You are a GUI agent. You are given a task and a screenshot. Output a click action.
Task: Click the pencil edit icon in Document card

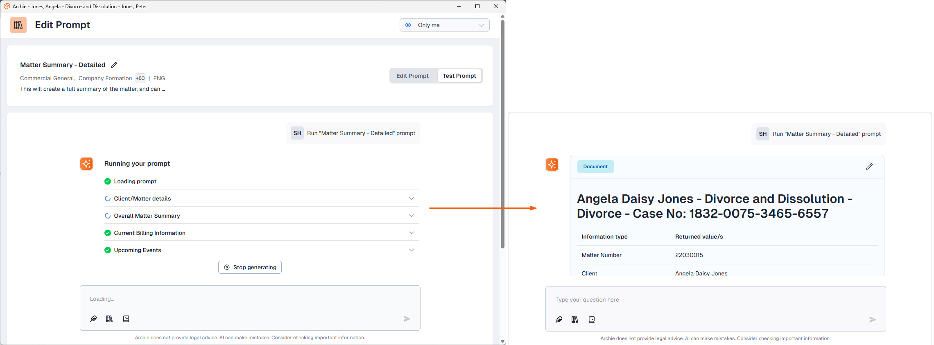coord(869,167)
